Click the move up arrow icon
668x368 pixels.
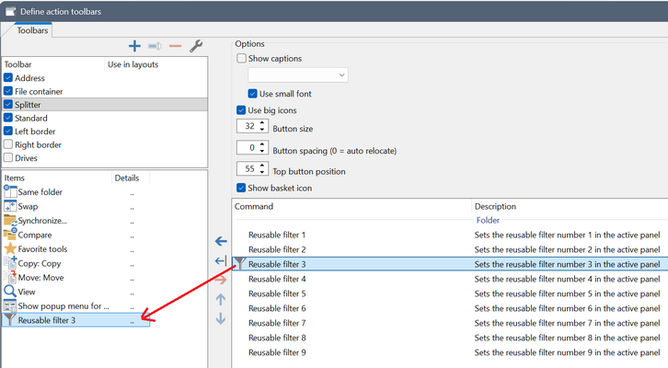coord(221,299)
